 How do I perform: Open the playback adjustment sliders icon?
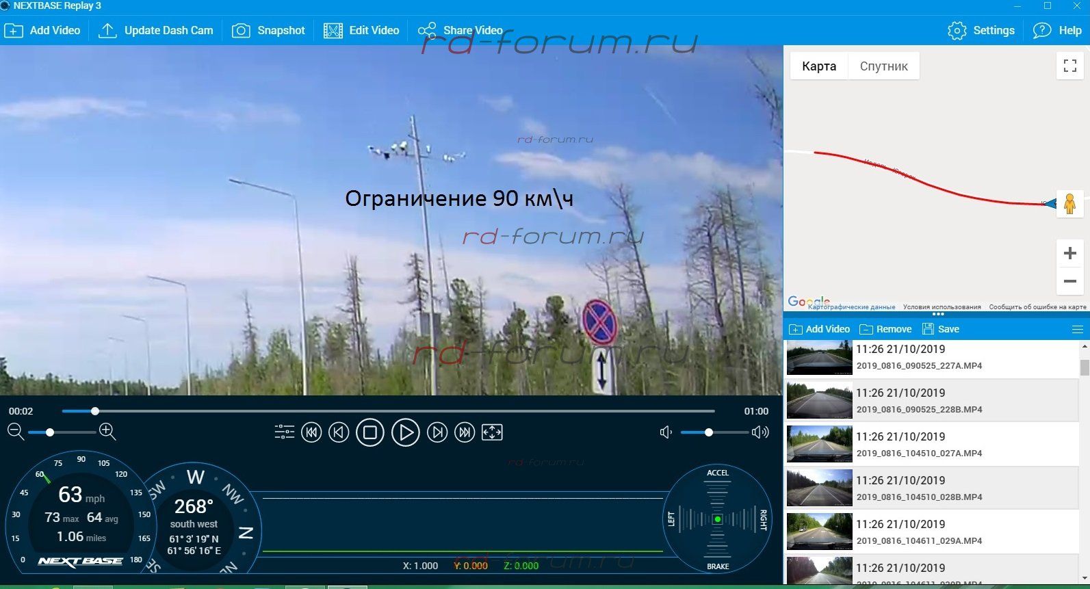tap(284, 432)
